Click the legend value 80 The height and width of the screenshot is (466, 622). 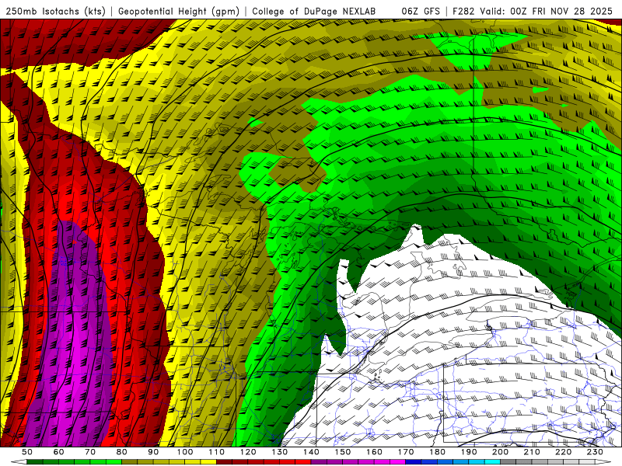click(x=121, y=452)
